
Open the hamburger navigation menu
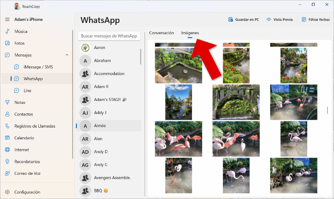[x=7, y=19]
